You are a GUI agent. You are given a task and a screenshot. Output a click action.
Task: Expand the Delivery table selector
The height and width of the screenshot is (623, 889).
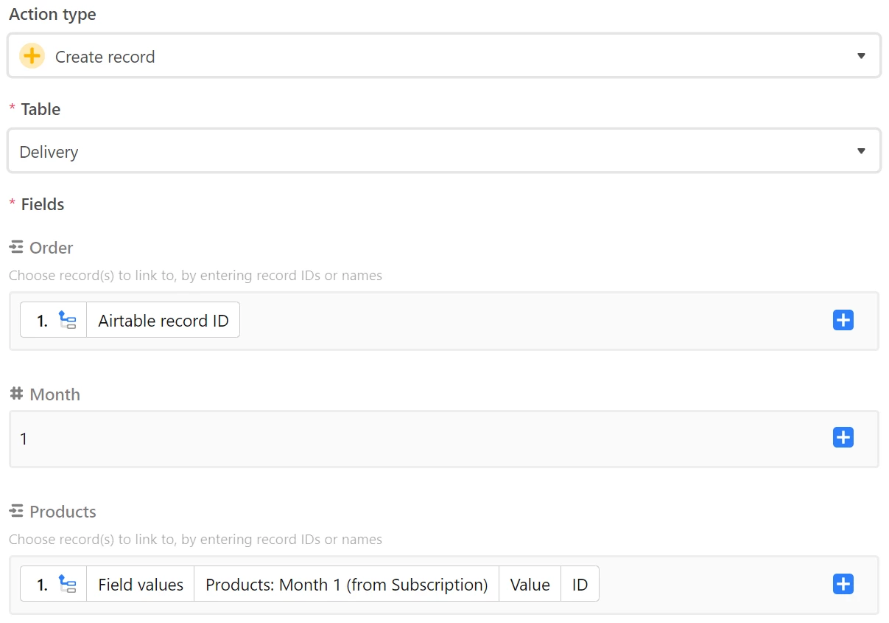point(444,151)
